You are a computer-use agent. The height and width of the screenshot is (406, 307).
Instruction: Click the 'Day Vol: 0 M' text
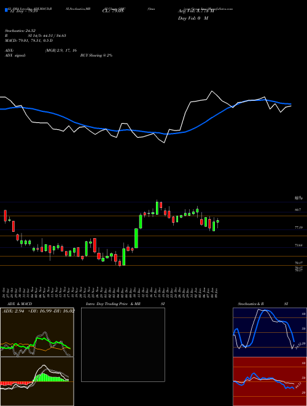tap(193, 18)
